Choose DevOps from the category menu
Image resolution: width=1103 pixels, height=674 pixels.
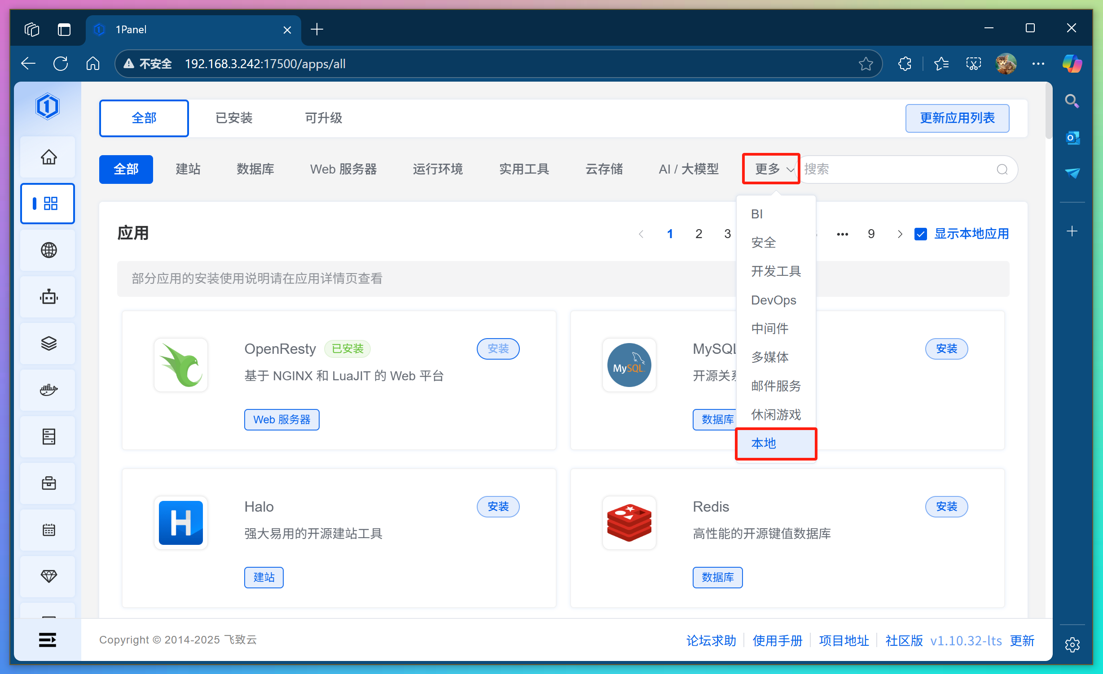pos(773,300)
